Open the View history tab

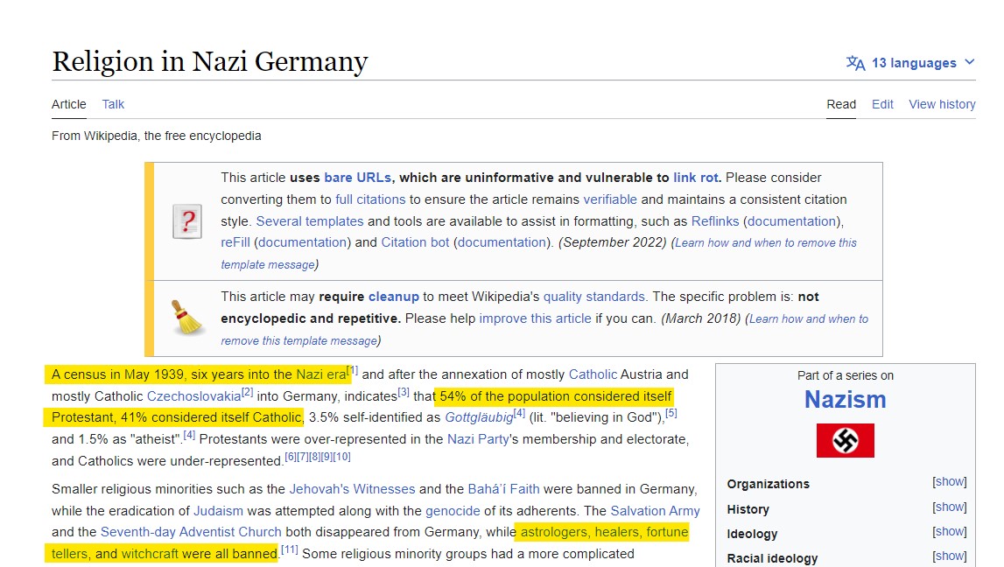point(942,104)
